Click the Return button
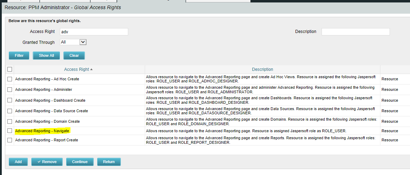The width and height of the screenshot is (410, 175). click(109, 162)
